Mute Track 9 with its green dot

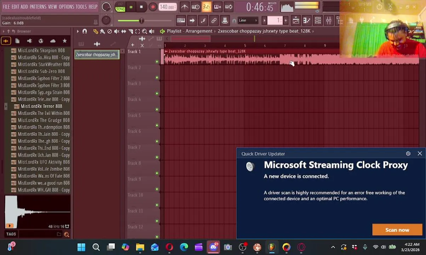pyautogui.click(x=157, y=189)
